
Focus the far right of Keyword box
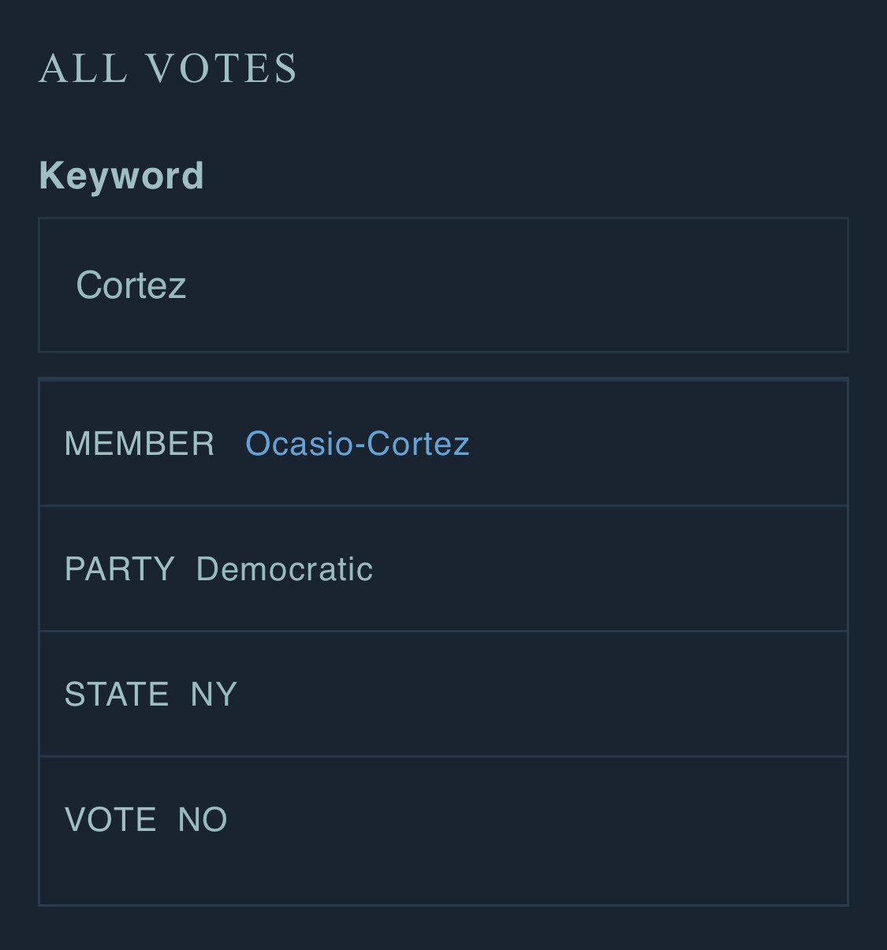point(820,285)
